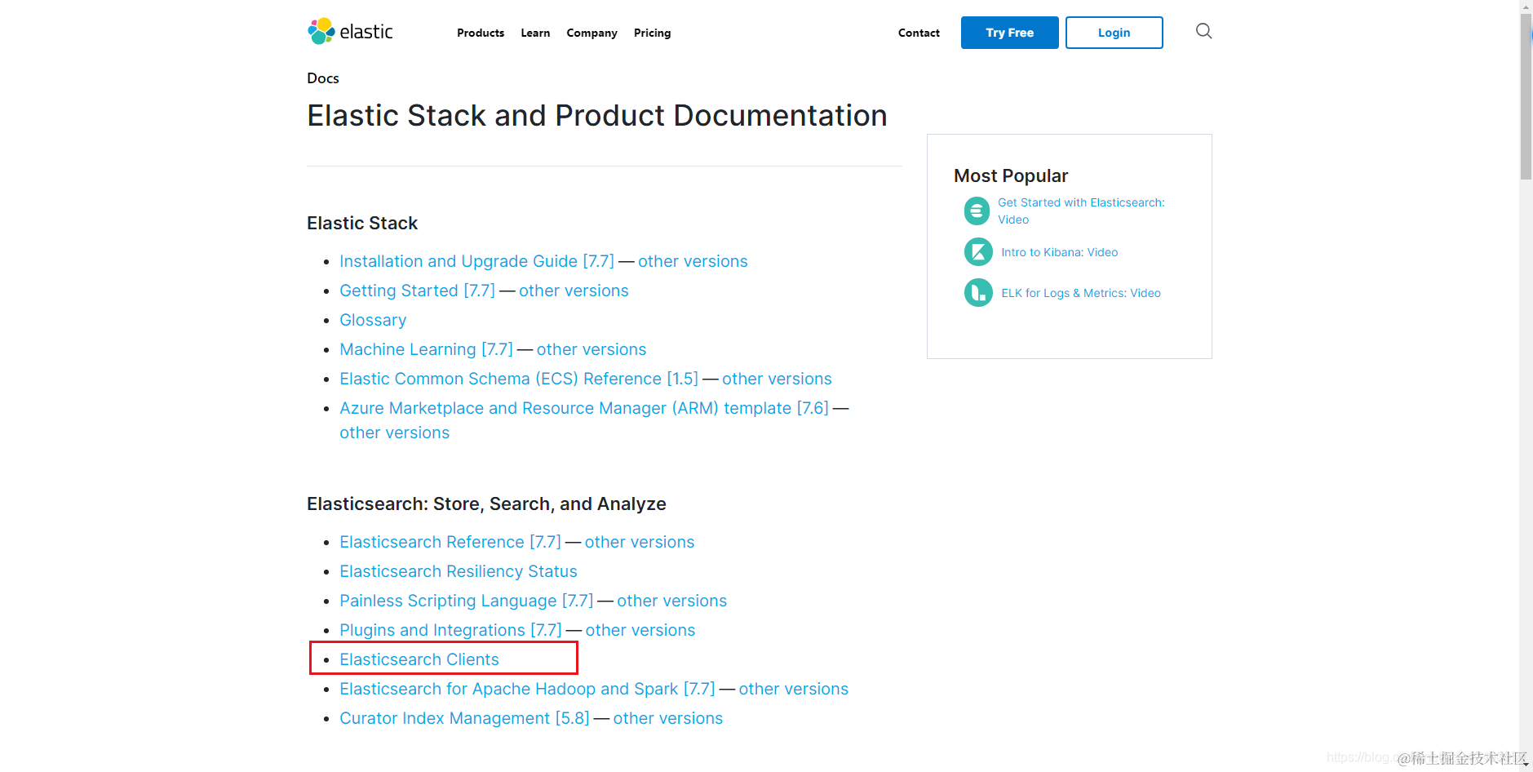Open Curator Index Management [5.8] link
1533x772 pixels.
464,718
